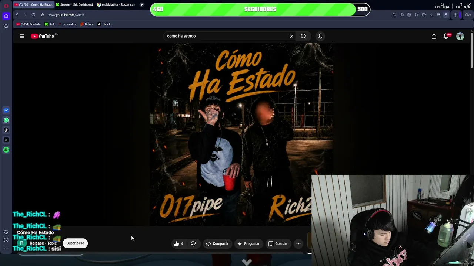The height and width of the screenshot is (266, 474).
Task: Open the sidebar history clock icon
Action: click(x=6, y=240)
